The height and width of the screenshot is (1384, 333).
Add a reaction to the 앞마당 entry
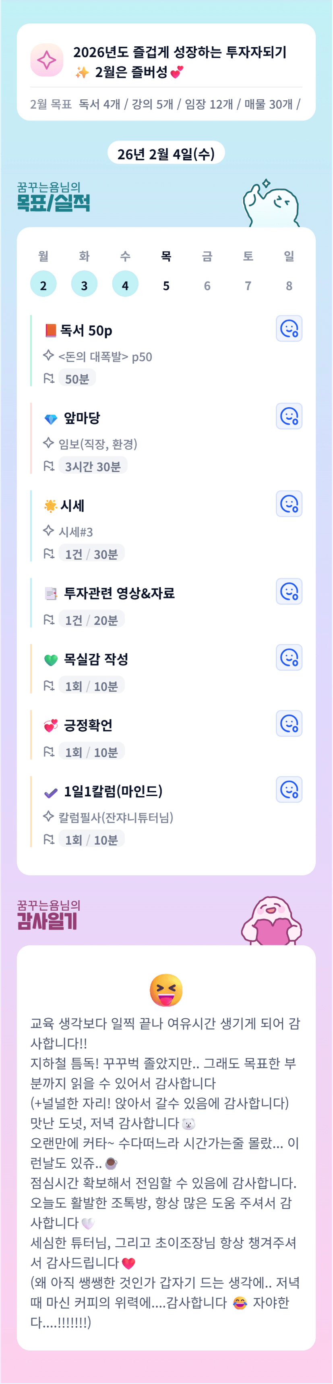click(289, 416)
